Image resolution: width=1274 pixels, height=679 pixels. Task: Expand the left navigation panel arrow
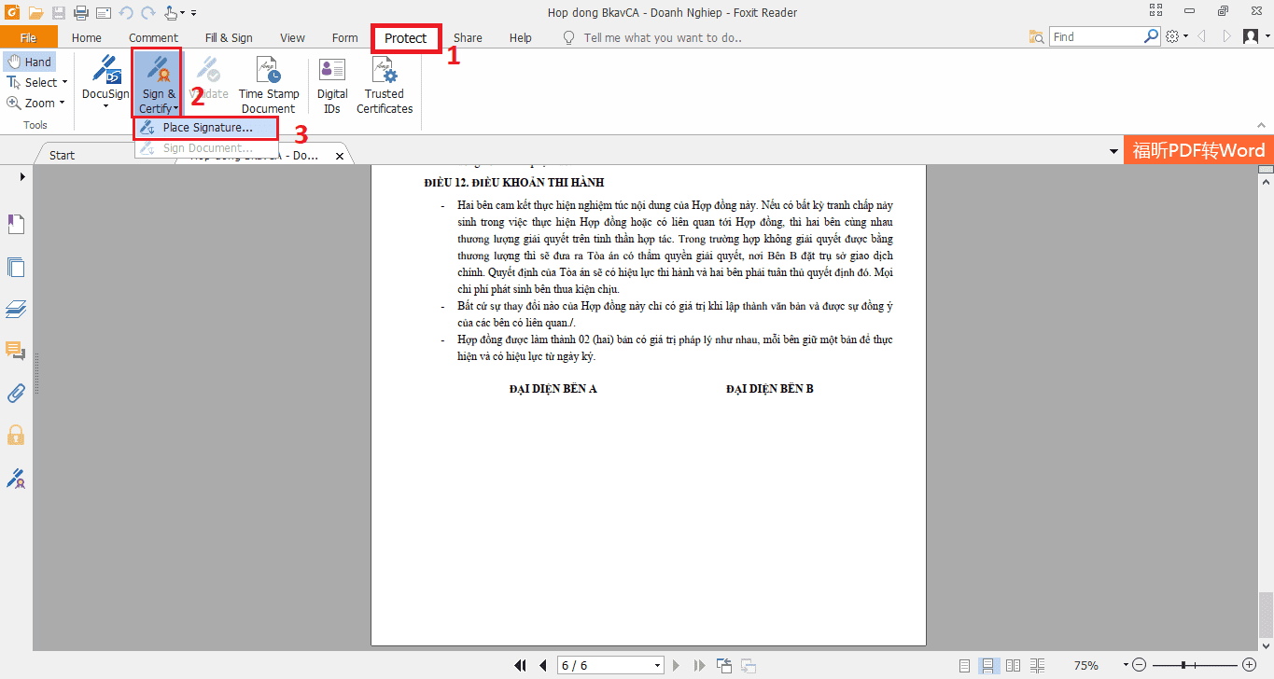22,176
